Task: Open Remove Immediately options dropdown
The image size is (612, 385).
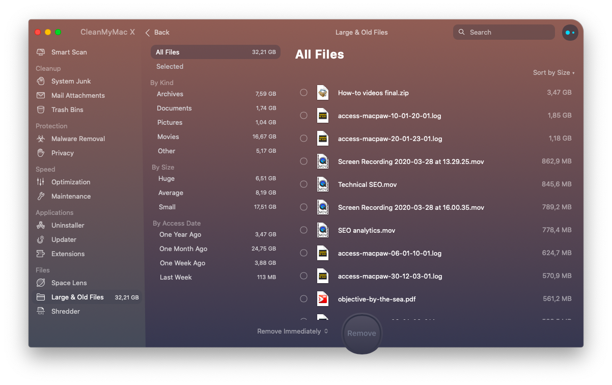Action: tap(293, 331)
